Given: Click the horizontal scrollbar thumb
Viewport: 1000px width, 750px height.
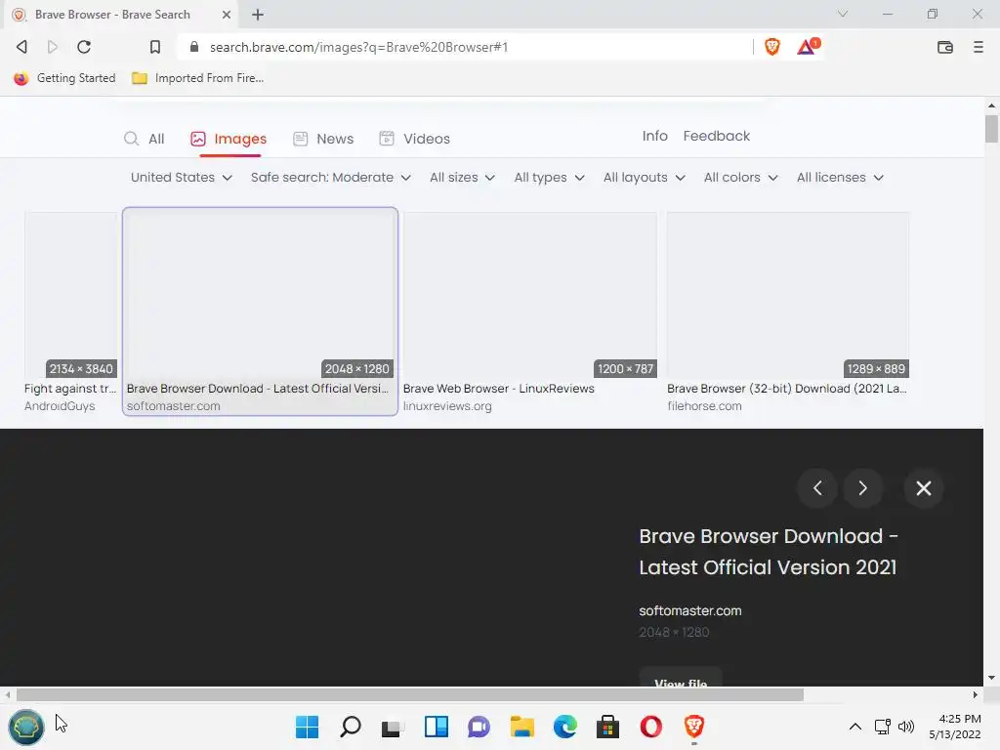Looking at the screenshot, I should point(409,694).
